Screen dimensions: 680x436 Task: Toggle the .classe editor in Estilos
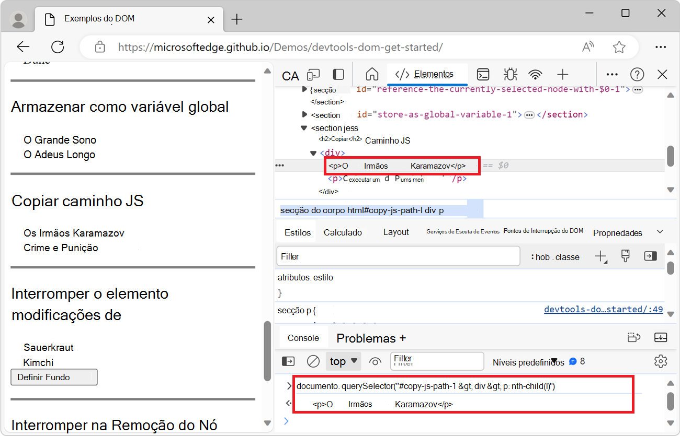pos(568,256)
